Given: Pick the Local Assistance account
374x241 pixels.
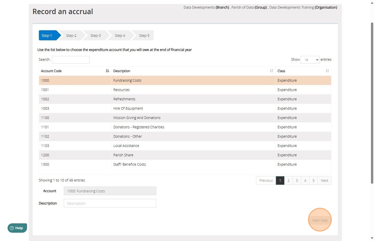Looking at the screenshot, I should [x=185, y=146].
